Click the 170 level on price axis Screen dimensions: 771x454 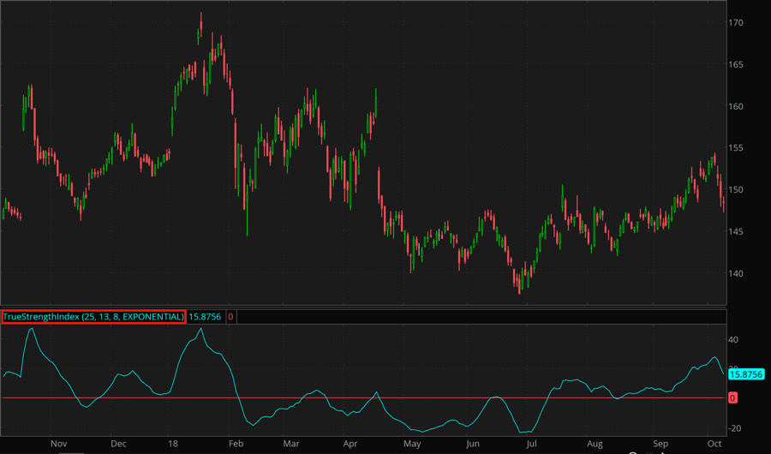tap(736, 23)
